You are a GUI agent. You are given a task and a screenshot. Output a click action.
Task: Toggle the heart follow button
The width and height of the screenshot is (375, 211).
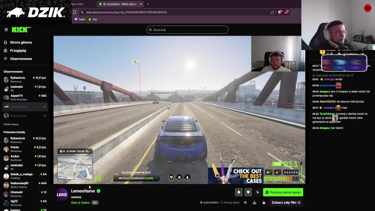[x=248, y=192]
